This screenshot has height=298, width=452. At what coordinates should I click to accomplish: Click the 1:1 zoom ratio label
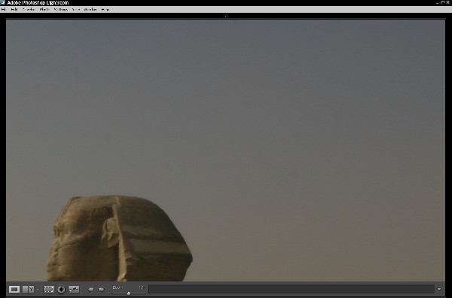pos(142,287)
